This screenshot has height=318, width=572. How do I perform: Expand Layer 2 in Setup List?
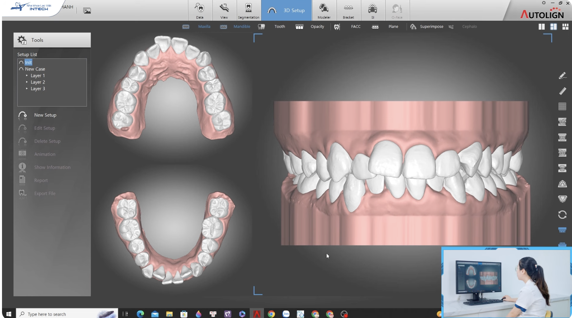point(27,82)
